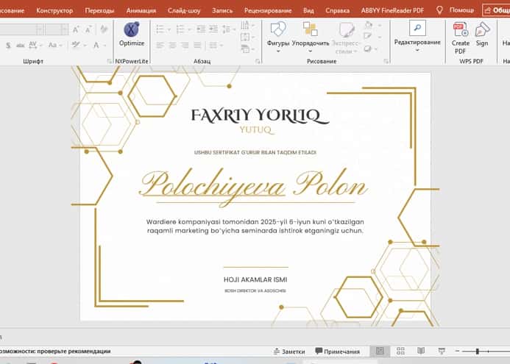Switch to reading view icon
Image resolution: width=510 pixels, height=364 pixels.
pos(421,351)
